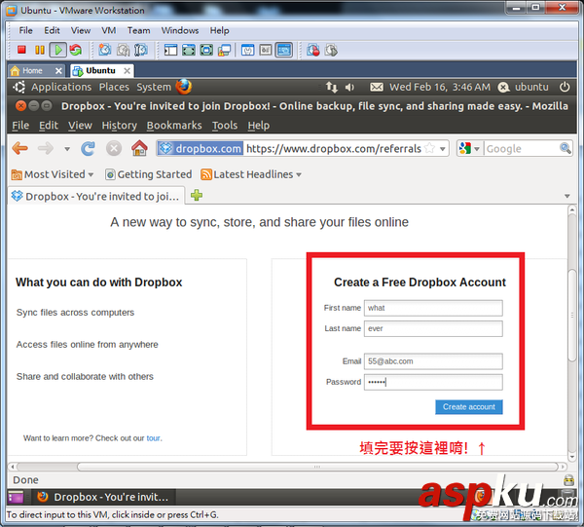Screen dimensions: 584x527
Task: Click the search magnifier in Google box
Action: click(566, 148)
